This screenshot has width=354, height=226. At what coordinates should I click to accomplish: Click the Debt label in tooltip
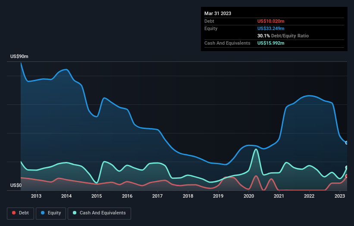click(209, 21)
